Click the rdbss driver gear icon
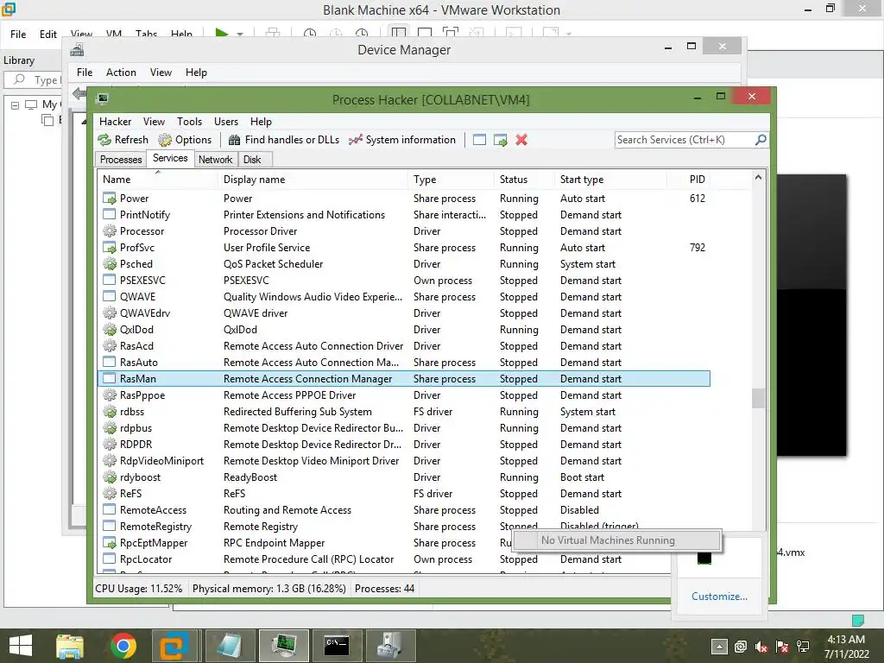 pos(110,412)
